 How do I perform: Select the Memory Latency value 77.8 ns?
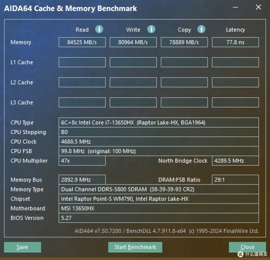235,42
